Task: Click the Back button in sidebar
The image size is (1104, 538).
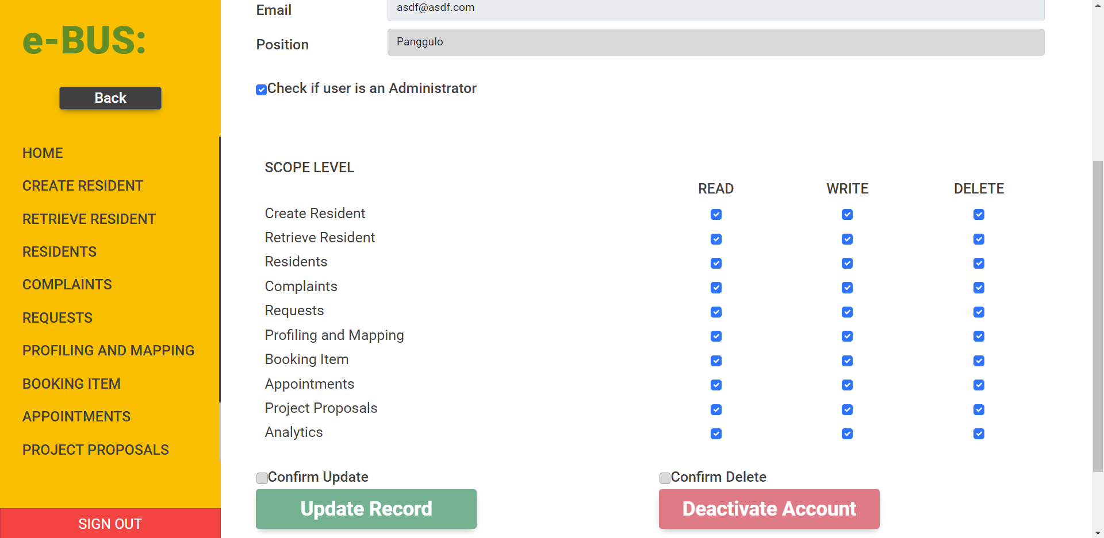Action: pos(110,98)
